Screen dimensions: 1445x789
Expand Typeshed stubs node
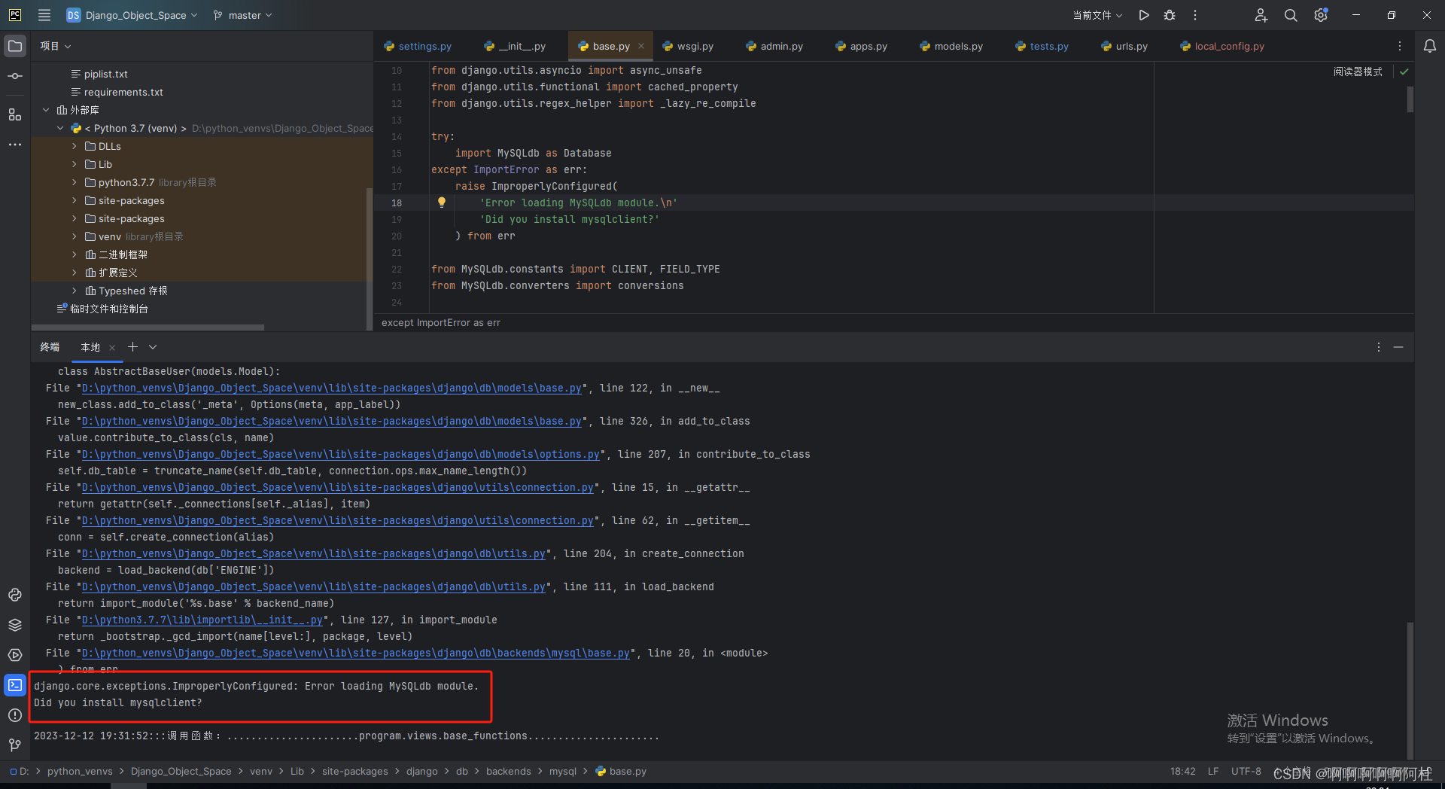pos(74,291)
